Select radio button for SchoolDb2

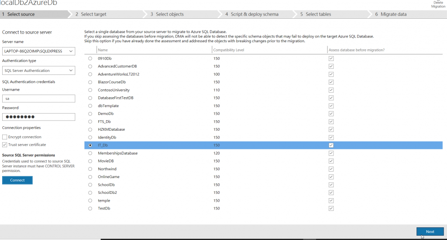point(90,193)
